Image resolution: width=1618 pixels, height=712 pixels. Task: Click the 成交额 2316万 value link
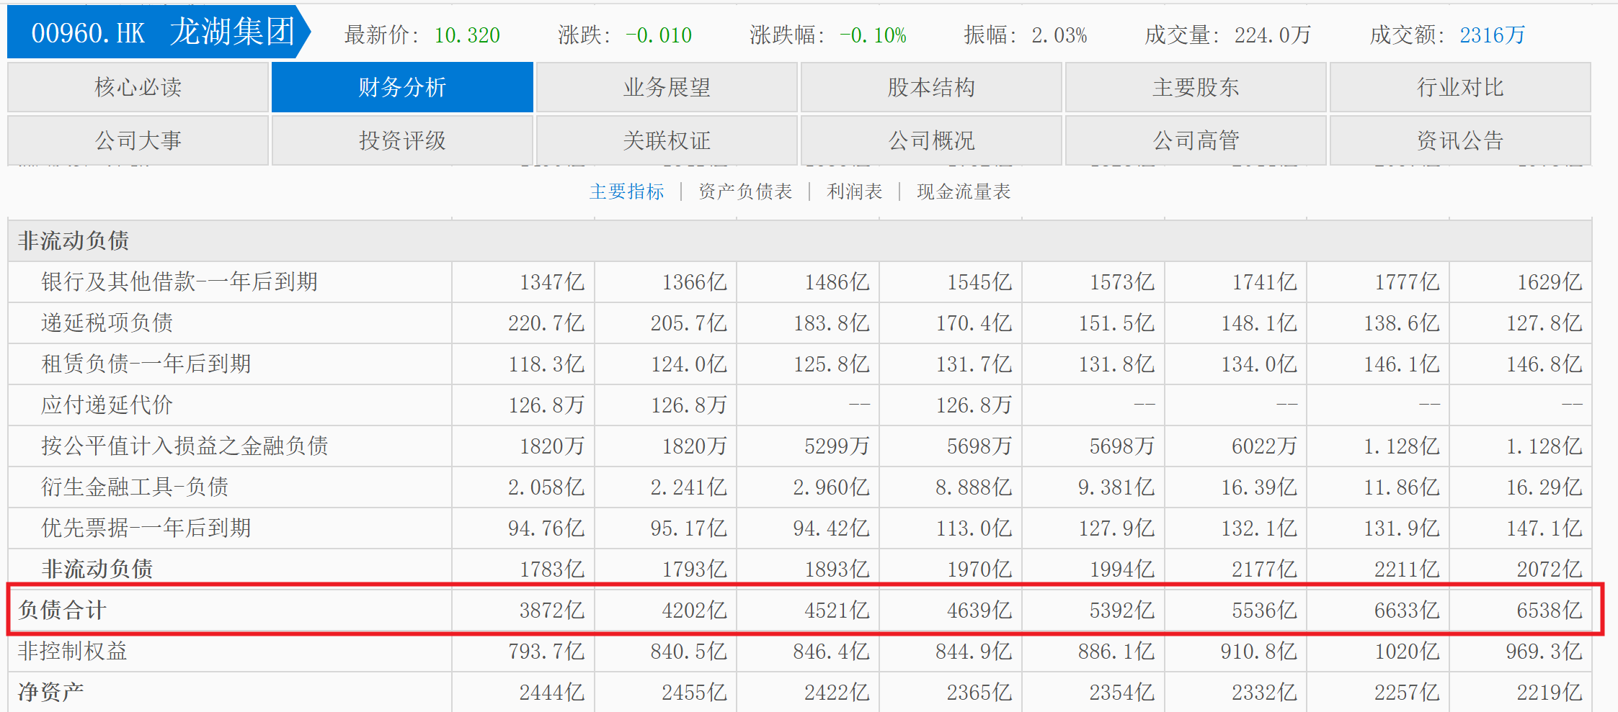[1492, 35]
